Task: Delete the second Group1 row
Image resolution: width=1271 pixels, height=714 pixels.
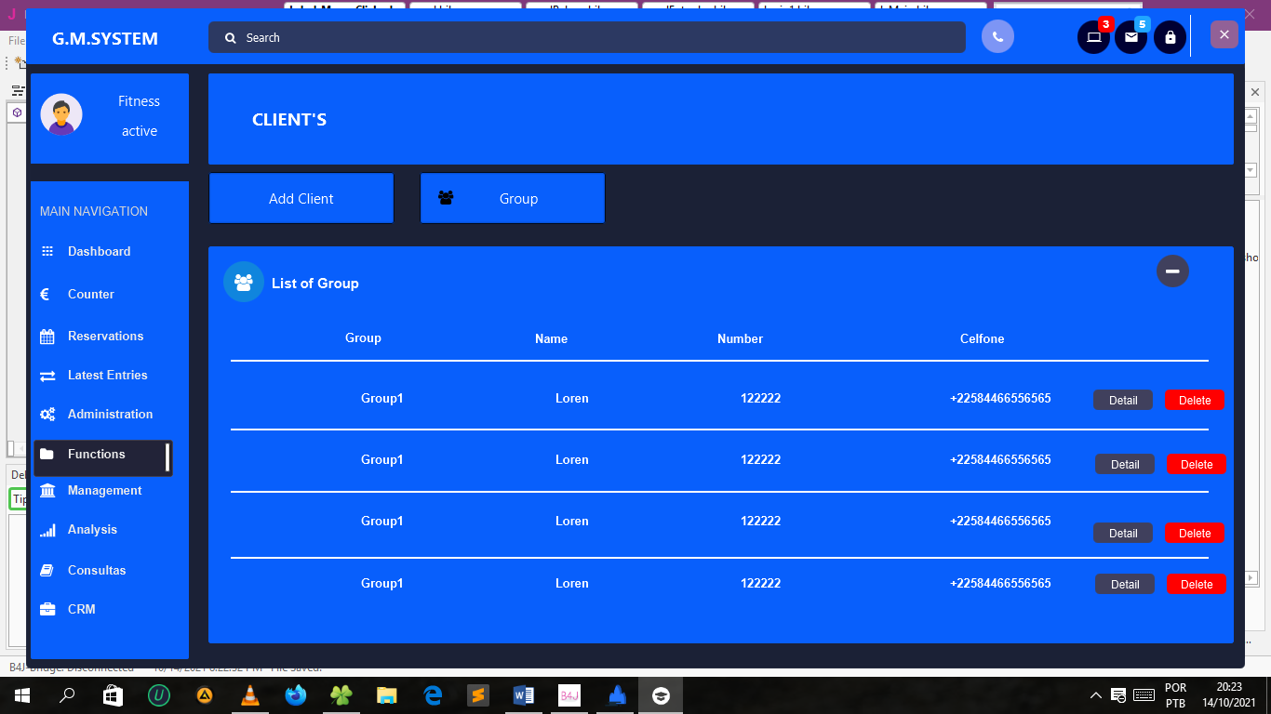Action: (x=1197, y=464)
